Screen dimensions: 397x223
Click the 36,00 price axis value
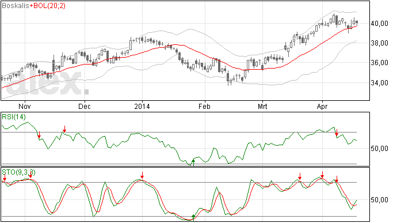379,63
